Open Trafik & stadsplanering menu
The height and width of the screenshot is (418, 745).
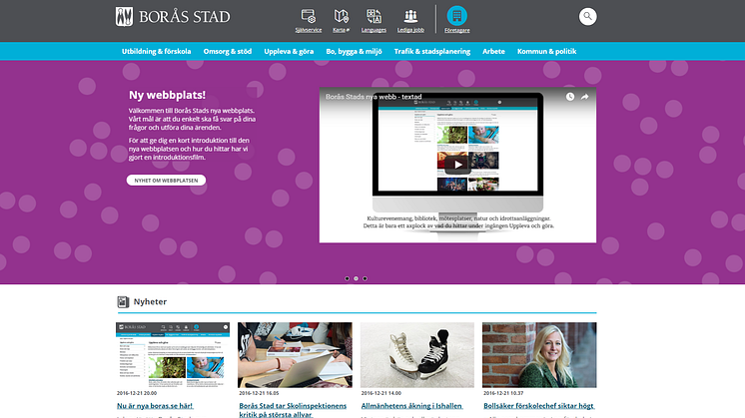pyautogui.click(x=432, y=51)
